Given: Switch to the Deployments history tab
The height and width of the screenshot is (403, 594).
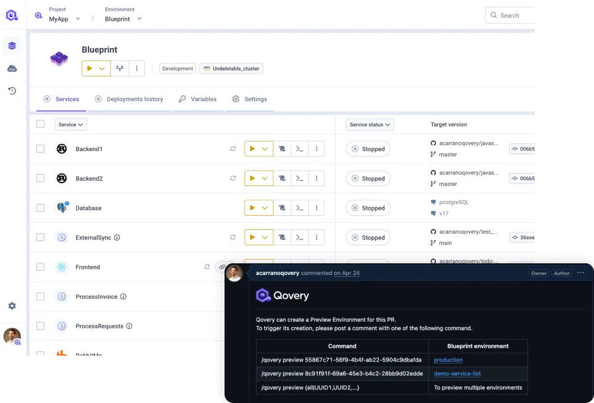Looking at the screenshot, I should [x=129, y=99].
